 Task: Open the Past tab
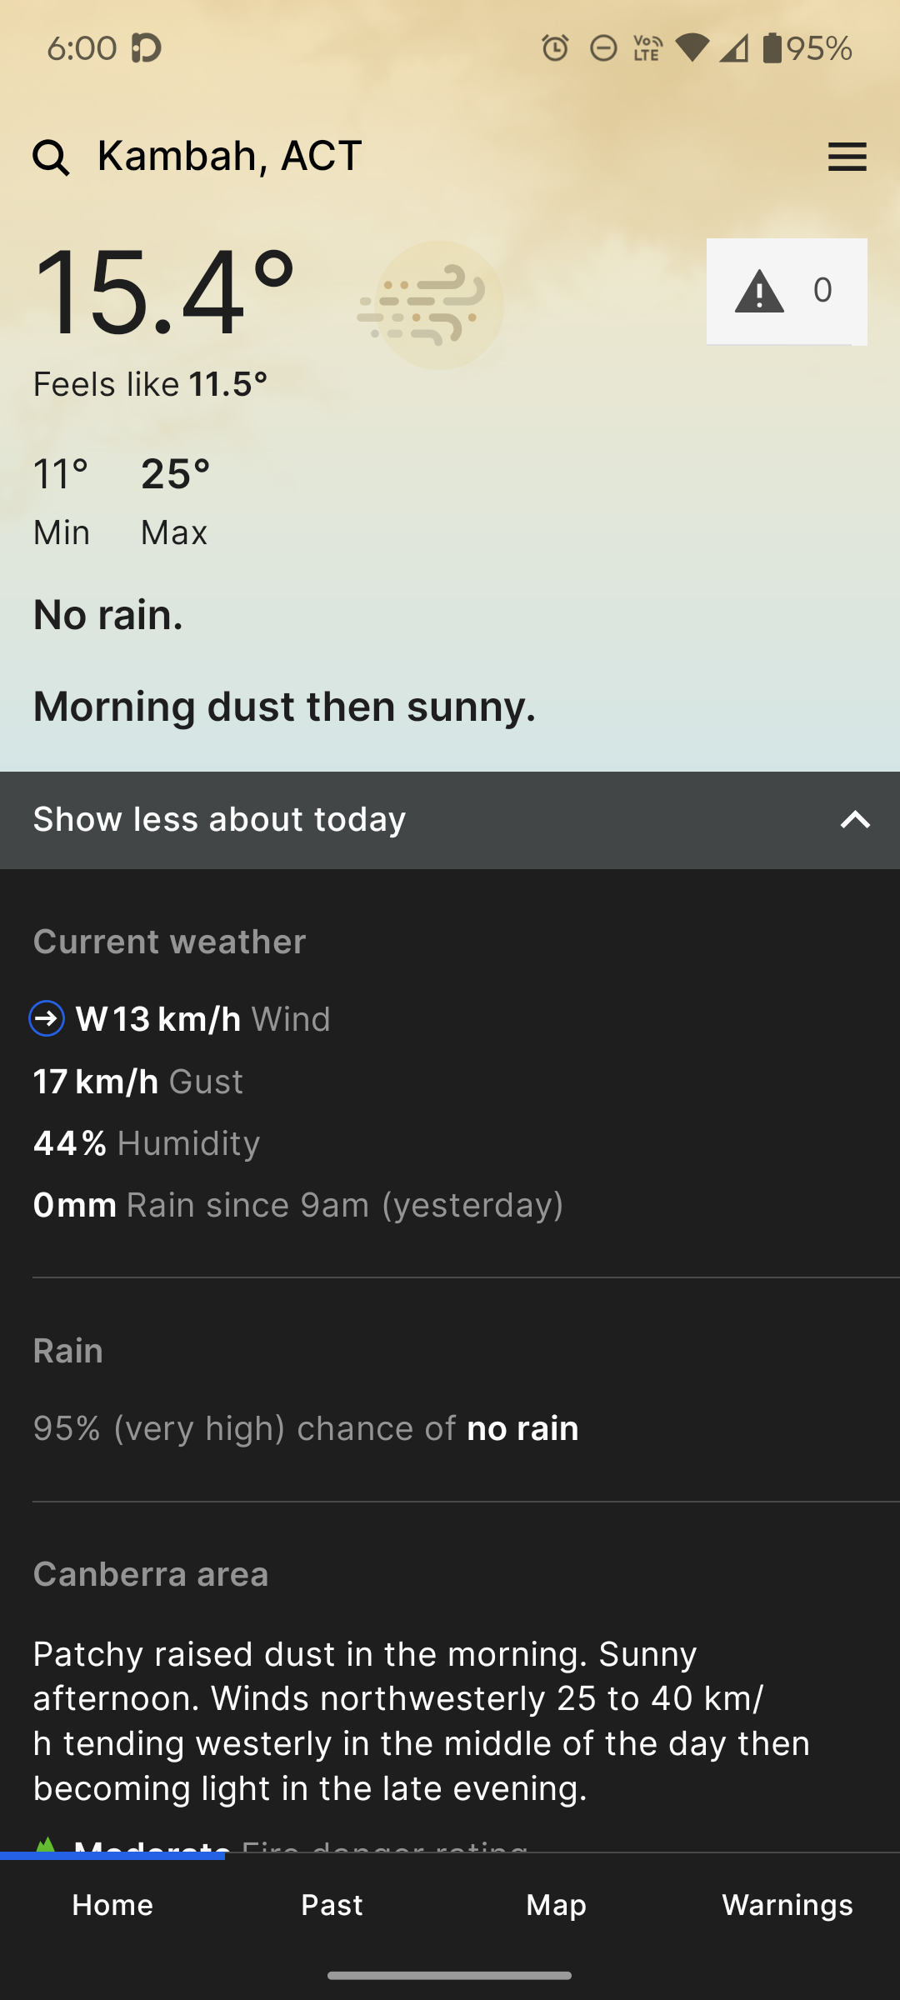332,1905
